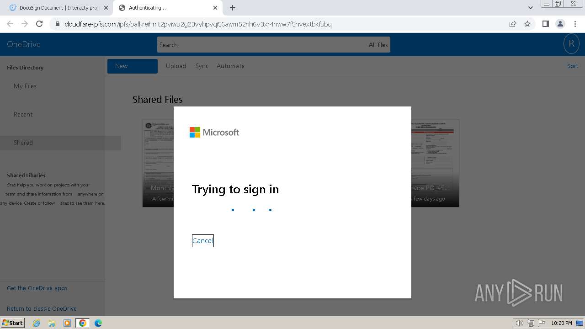The height and width of the screenshot is (329, 585).
Task: Switch to the DocuSign Document tab
Action: click(58, 8)
